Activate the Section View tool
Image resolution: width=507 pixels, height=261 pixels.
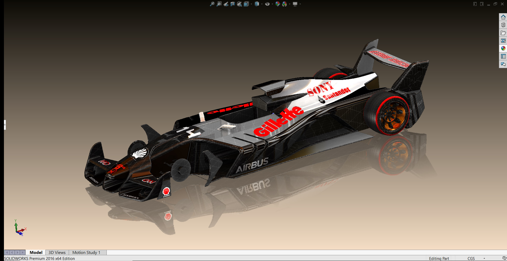(x=233, y=4)
